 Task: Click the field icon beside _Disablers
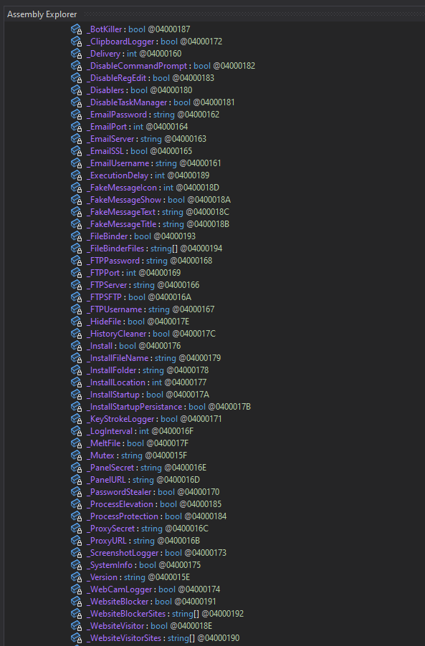click(76, 90)
